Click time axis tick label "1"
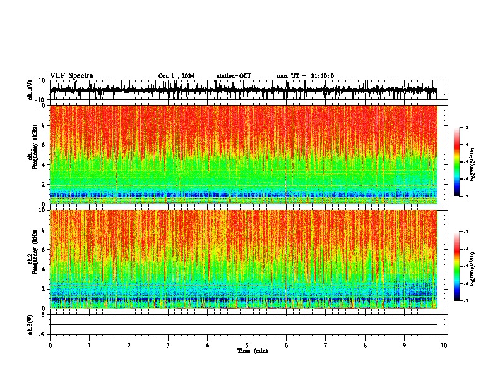Screen dimensions: 500x387 pos(89,345)
